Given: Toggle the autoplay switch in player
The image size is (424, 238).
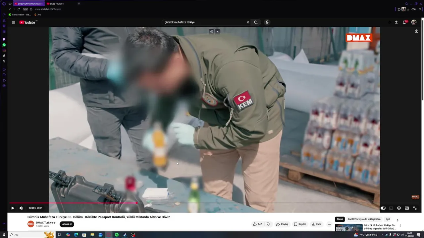Looking at the screenshot, I should 383,208.
